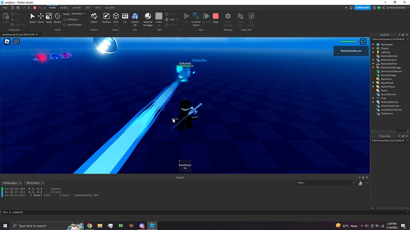Open the FILE menu
Viewport: 410px width, 230px height.
(5, 7)
